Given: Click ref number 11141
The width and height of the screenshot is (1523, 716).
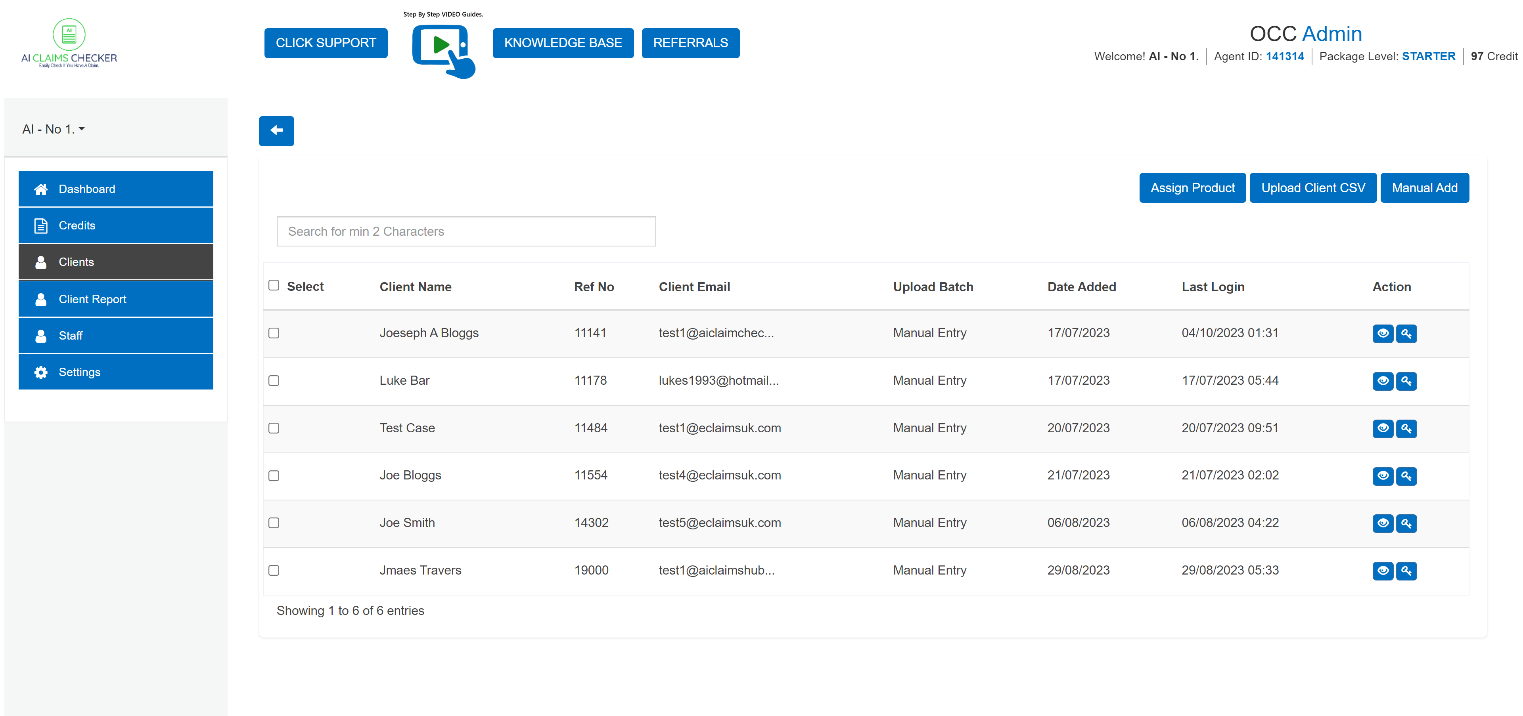Looking at the screenshot, I should tap(590, 333).
